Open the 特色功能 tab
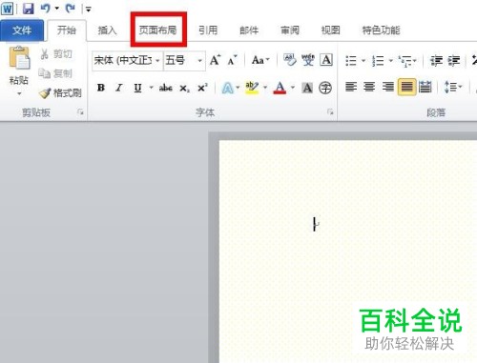The width and height of the screenshot is (477, 363). [381, 30]
